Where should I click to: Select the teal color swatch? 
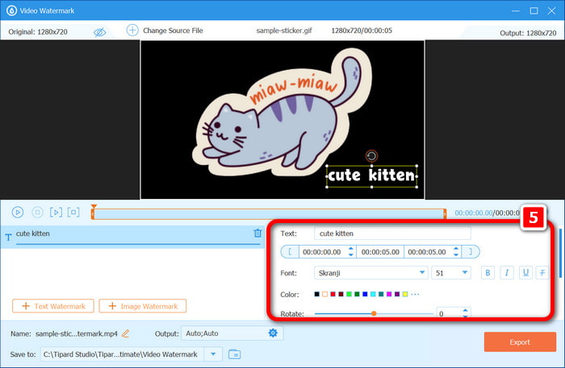click(381, 294)
